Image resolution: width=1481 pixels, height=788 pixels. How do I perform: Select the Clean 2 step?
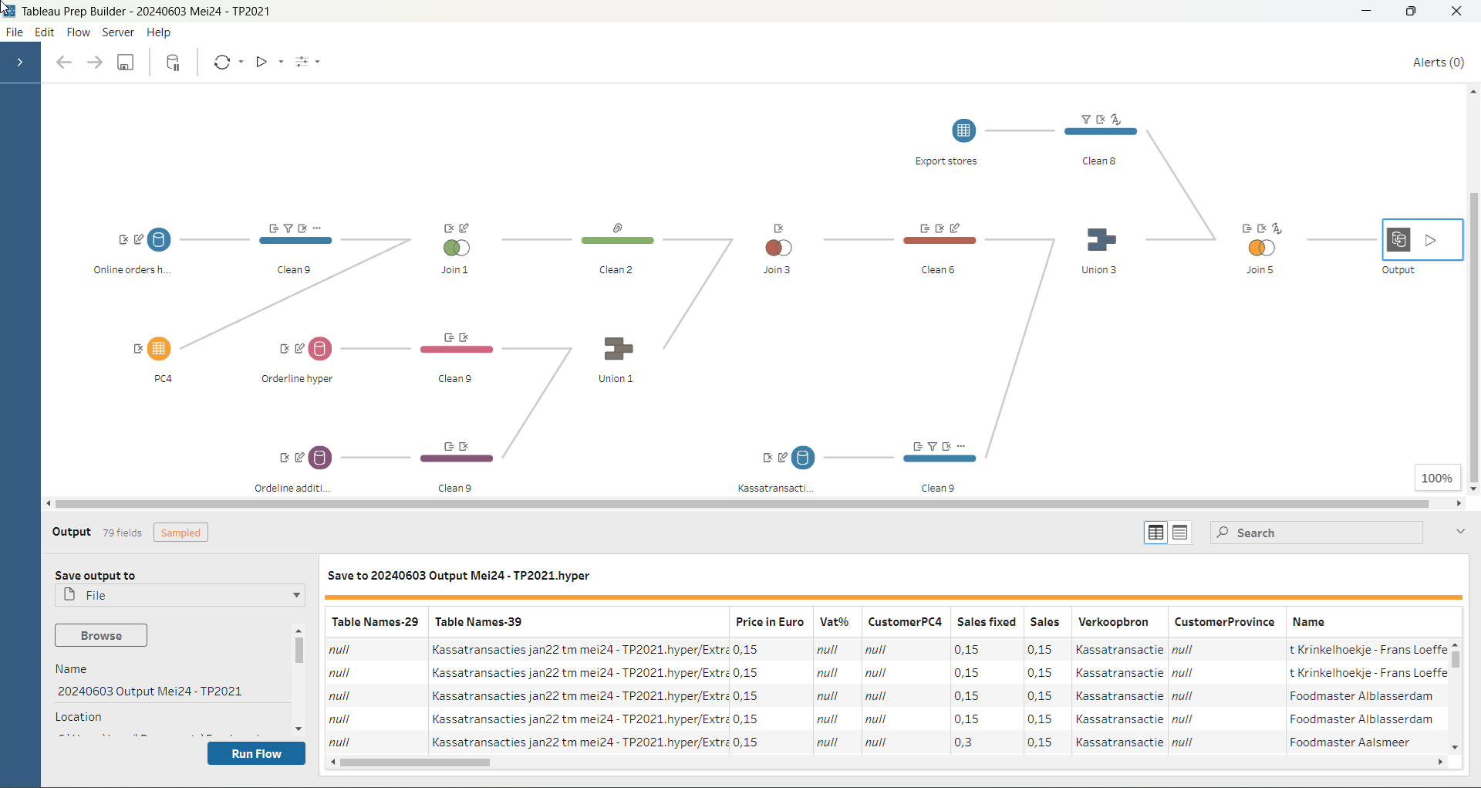click(x=617, y=241)
